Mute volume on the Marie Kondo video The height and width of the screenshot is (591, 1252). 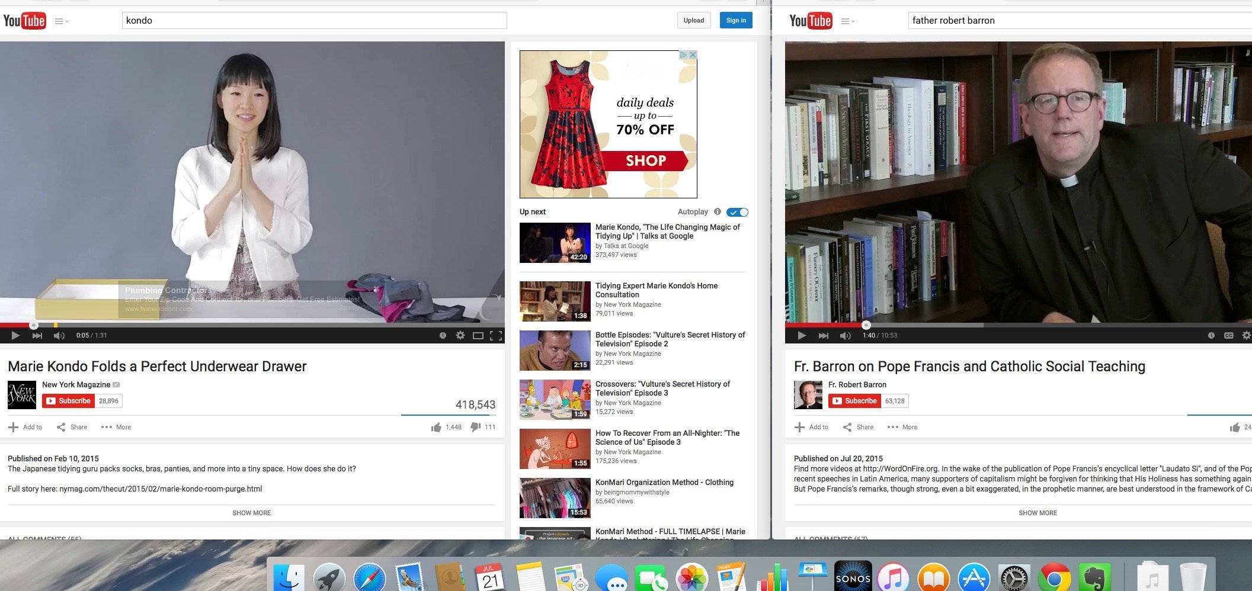59,336
